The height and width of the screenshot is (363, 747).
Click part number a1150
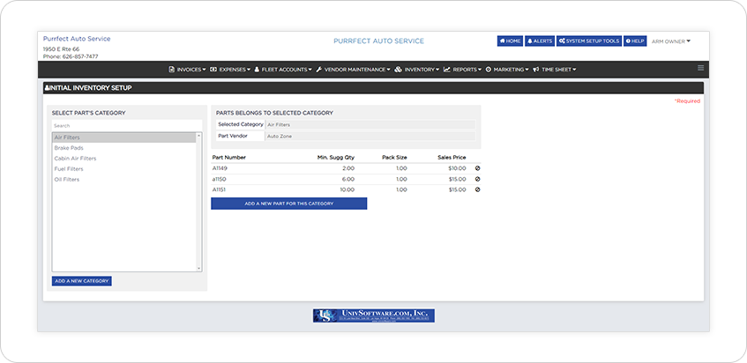[219, 179]
